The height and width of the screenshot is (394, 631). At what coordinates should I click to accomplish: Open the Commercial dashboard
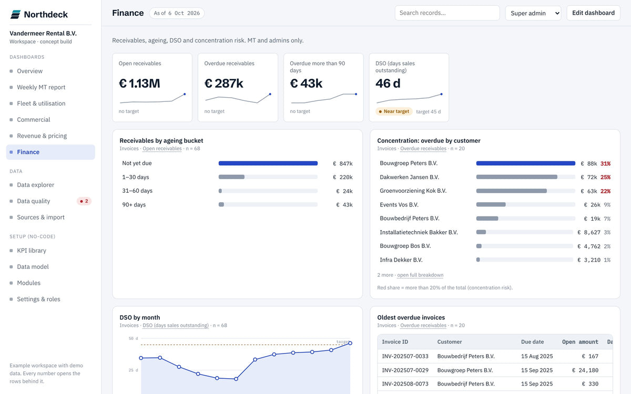coord(50,120)
